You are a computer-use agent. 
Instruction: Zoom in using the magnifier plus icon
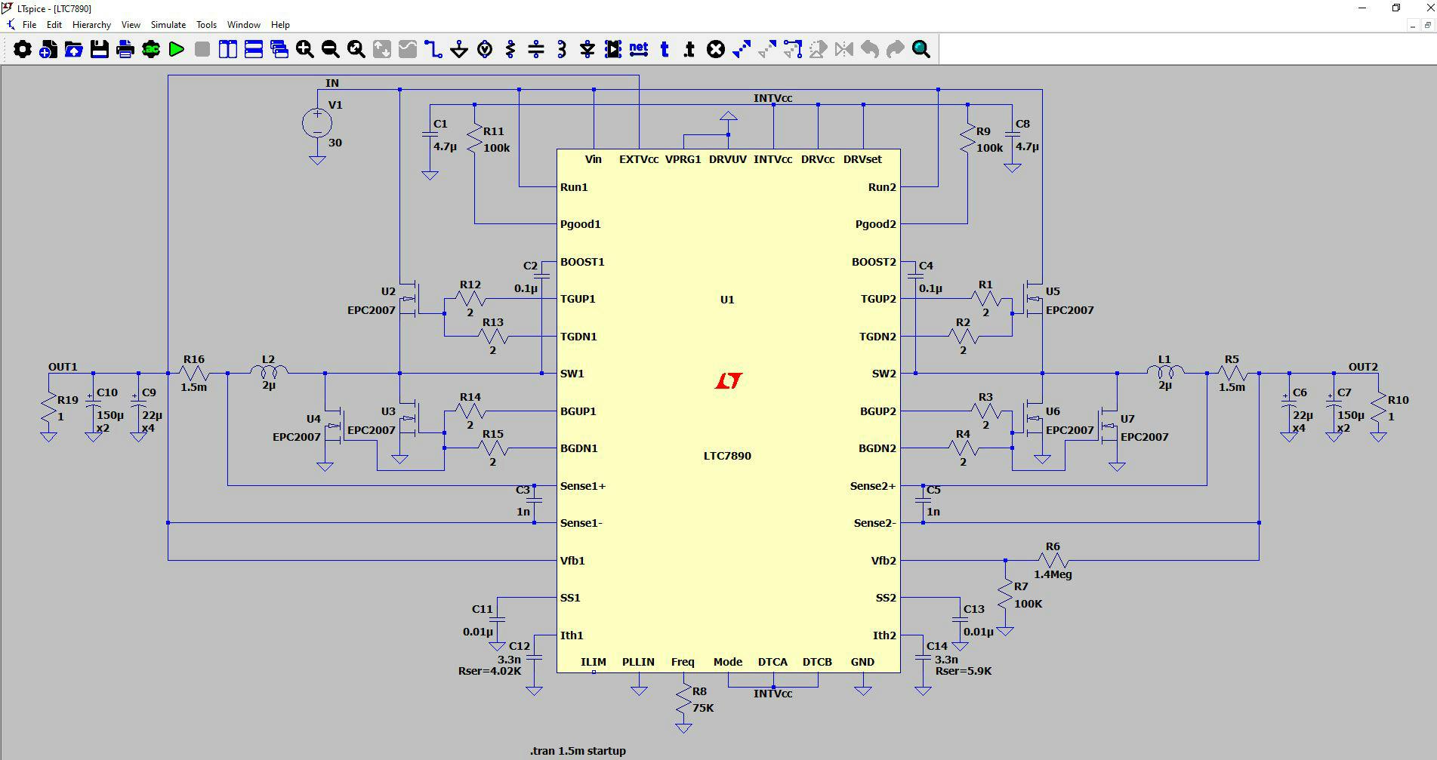(305, 49)
